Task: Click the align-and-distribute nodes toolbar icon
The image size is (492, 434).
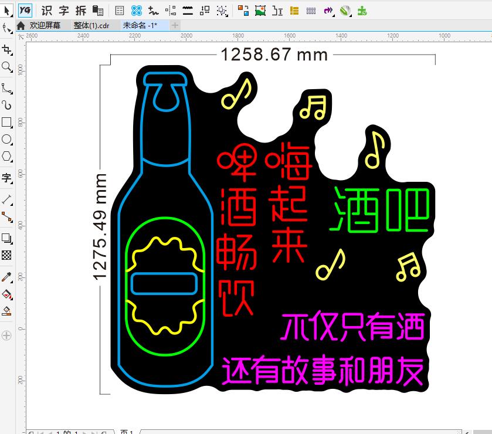Action: (x=171, y=11)
